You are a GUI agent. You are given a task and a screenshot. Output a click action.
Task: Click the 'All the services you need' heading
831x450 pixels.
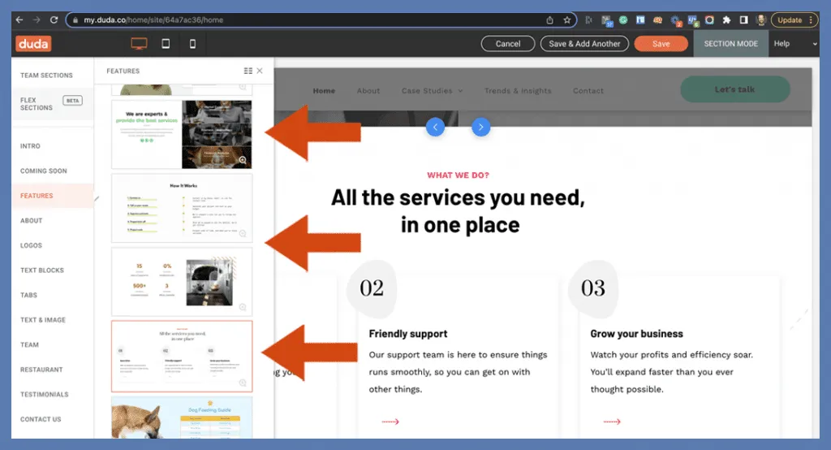point(459,211)
